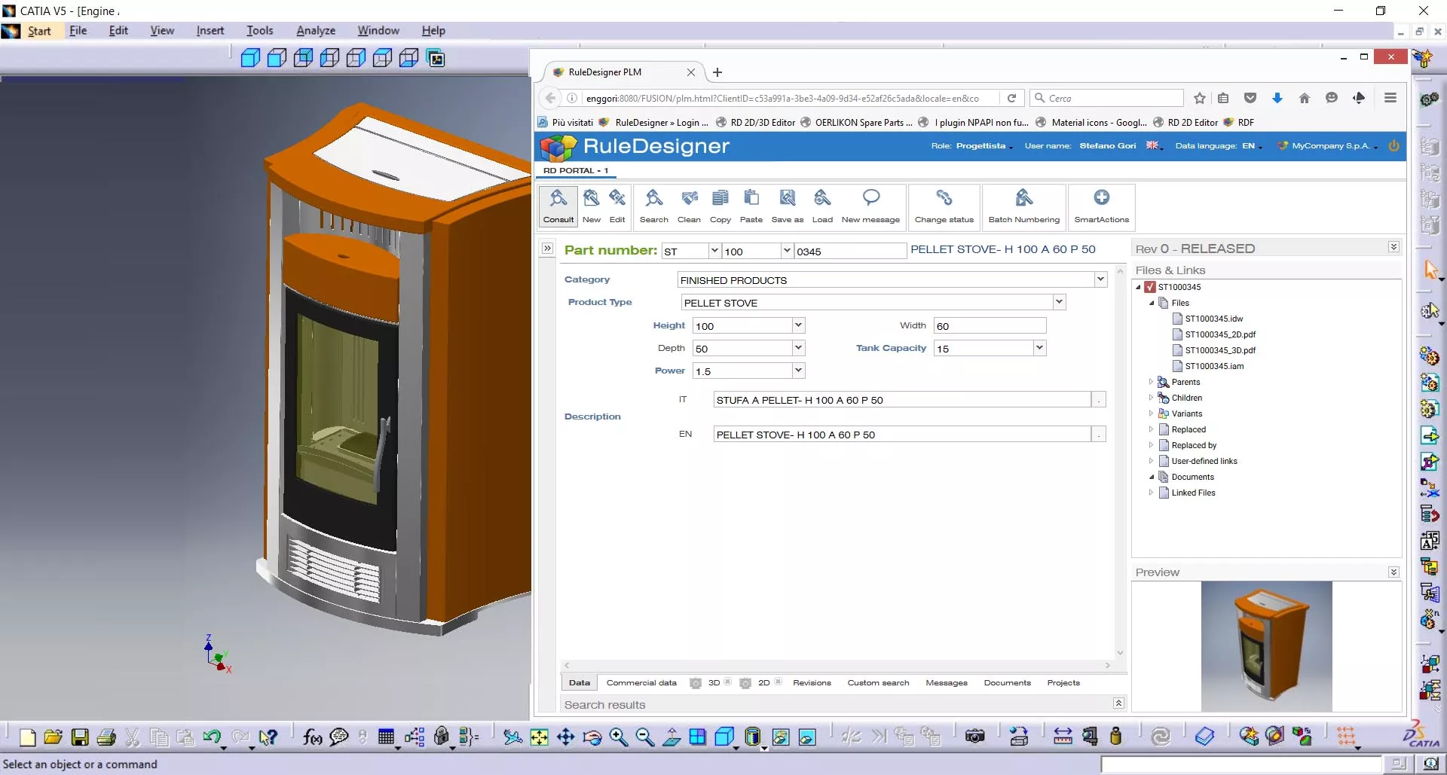
Task: Click the Copy icon in RuleDesigner toolbar
Action: pyautogui.click(x=720, y=206)
